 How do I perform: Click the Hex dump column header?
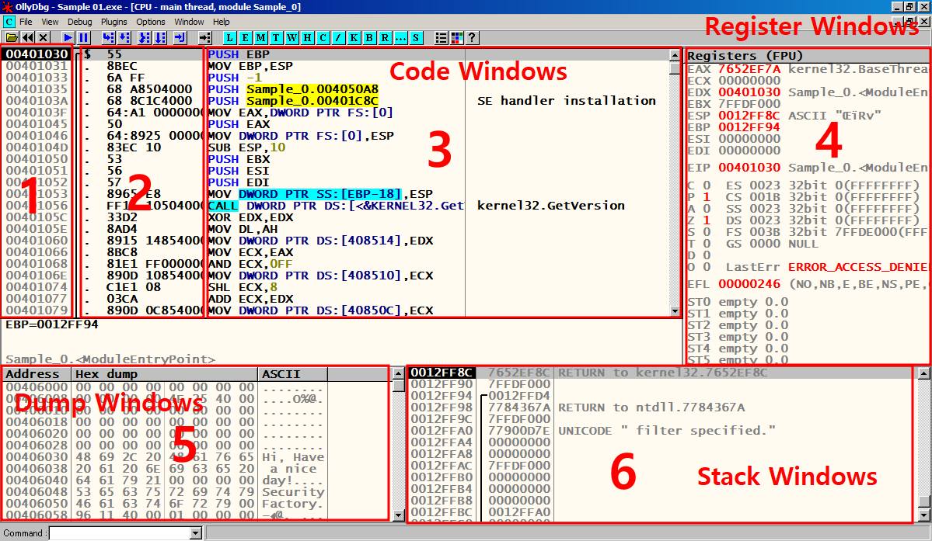pos(165,373)
